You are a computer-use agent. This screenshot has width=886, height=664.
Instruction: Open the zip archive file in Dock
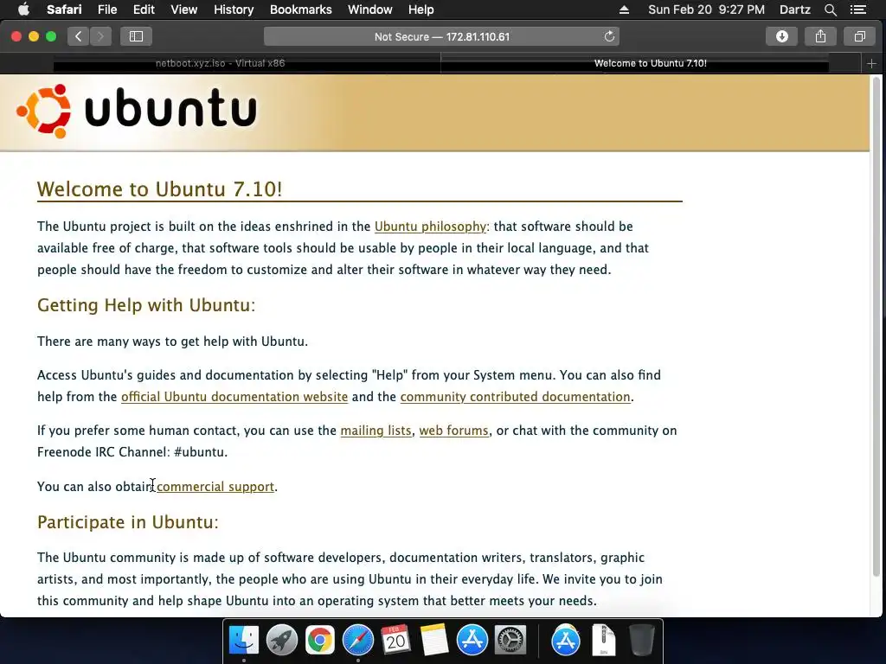[x=603, y=641]
